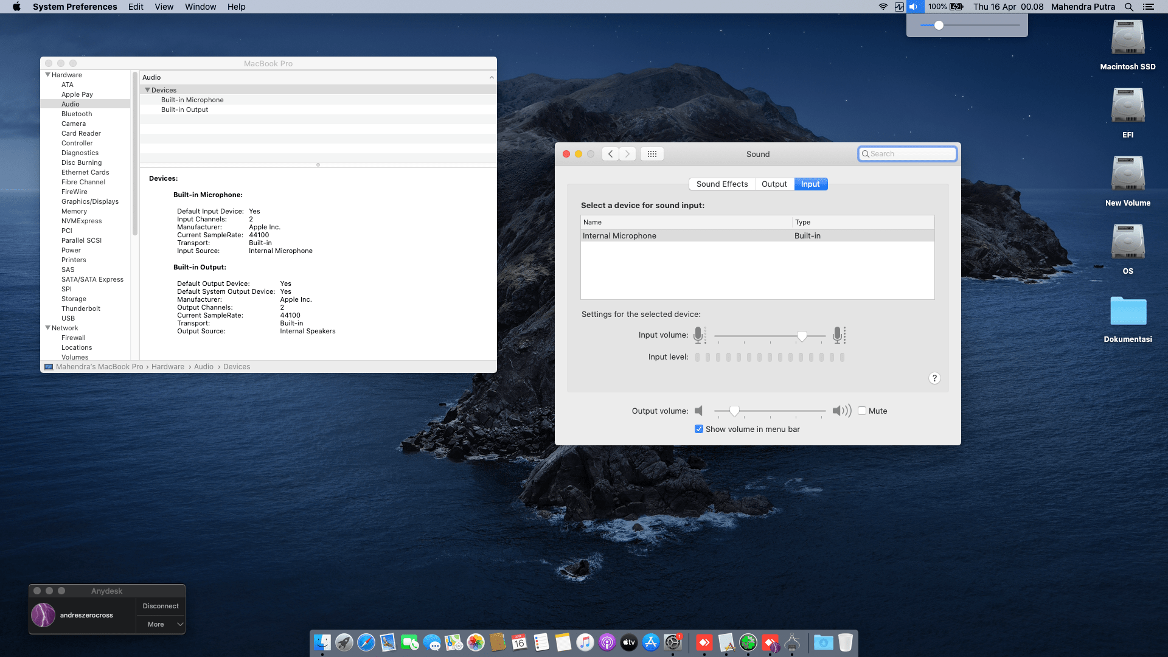The width and height of the screenshot is (1168, 657).
Task: Open FaceTime from the Dock
Action: tap(410, 642)
